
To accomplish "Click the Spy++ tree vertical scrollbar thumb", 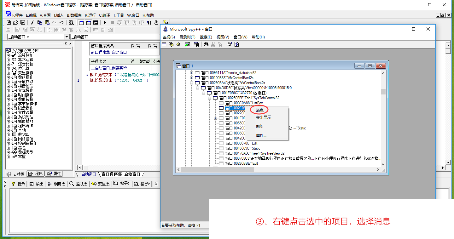I will coord(383,92).
